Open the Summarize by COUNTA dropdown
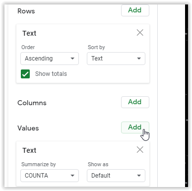This screenshot has width=192, height=191. (x=50, y=176)
